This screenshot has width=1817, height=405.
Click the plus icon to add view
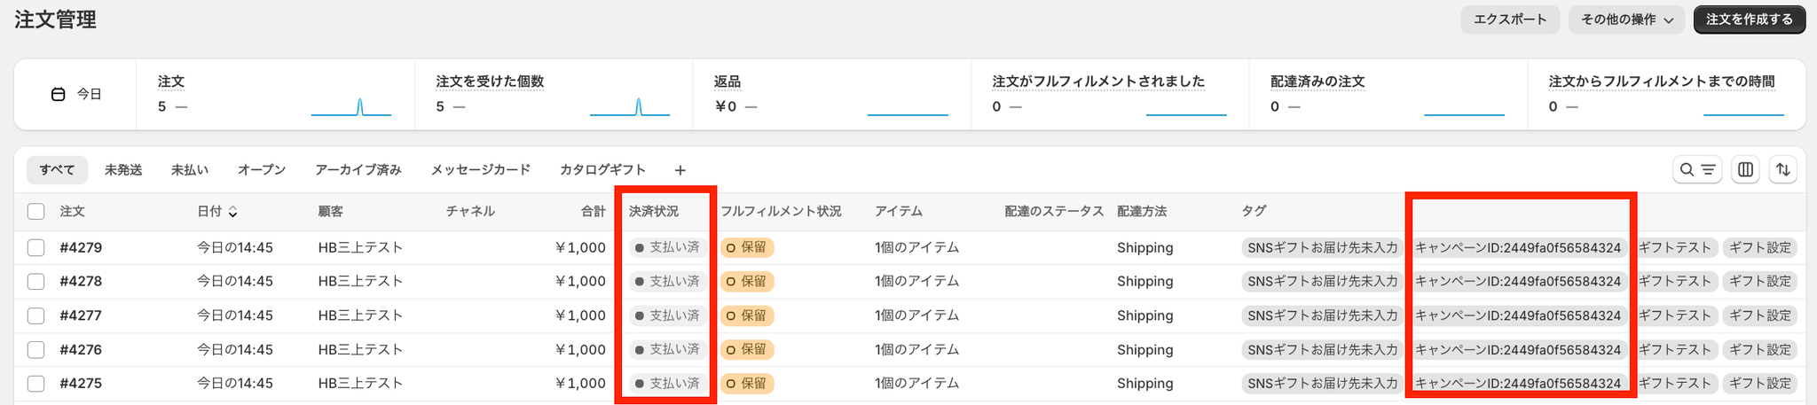pos(680,170)
